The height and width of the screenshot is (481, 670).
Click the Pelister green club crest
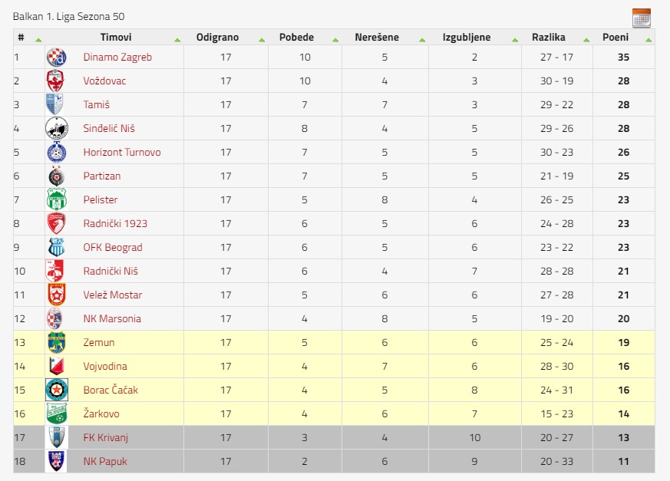[56, 199]
